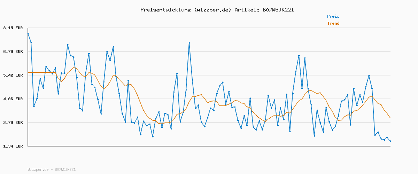Pick the 4.06 EUR axis label
Image resolution: width=418 pixels, height=174 pixels.
(x=13, y=99)
